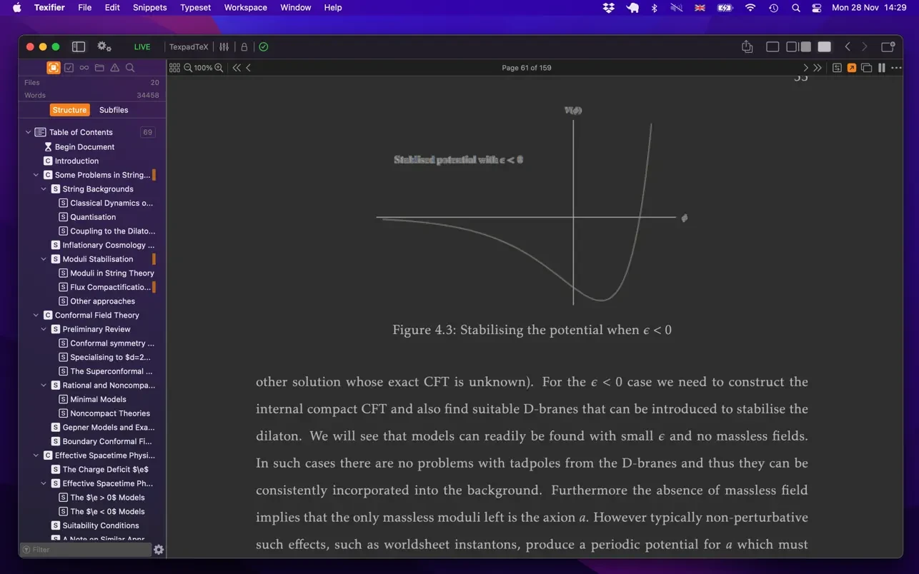Screen dimensions: 919x574
Task: Click the sync editor-PDF arrows icon
Action: (837, 68)
